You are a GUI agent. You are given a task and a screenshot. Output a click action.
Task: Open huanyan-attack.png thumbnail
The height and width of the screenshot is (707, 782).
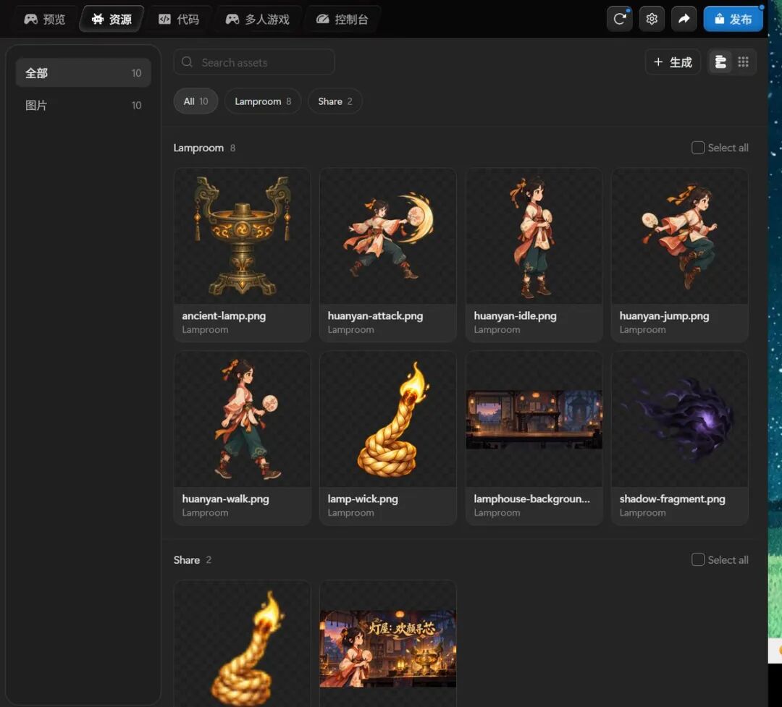pos(388,236)
